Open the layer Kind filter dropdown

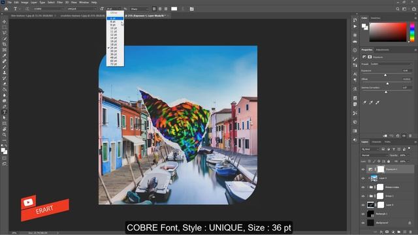tap(370, 149)
